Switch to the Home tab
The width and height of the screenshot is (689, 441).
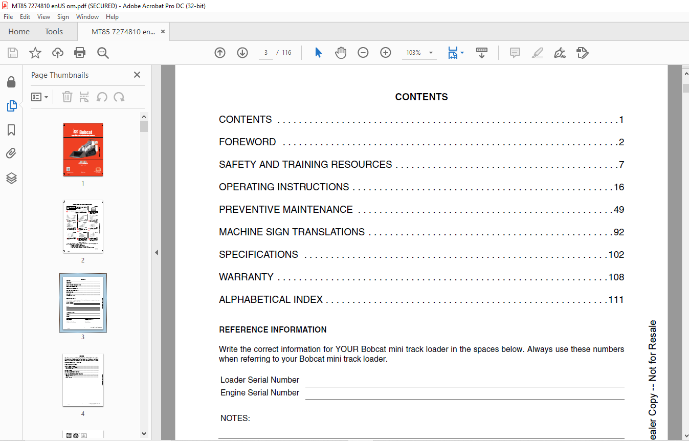(19, 32)
